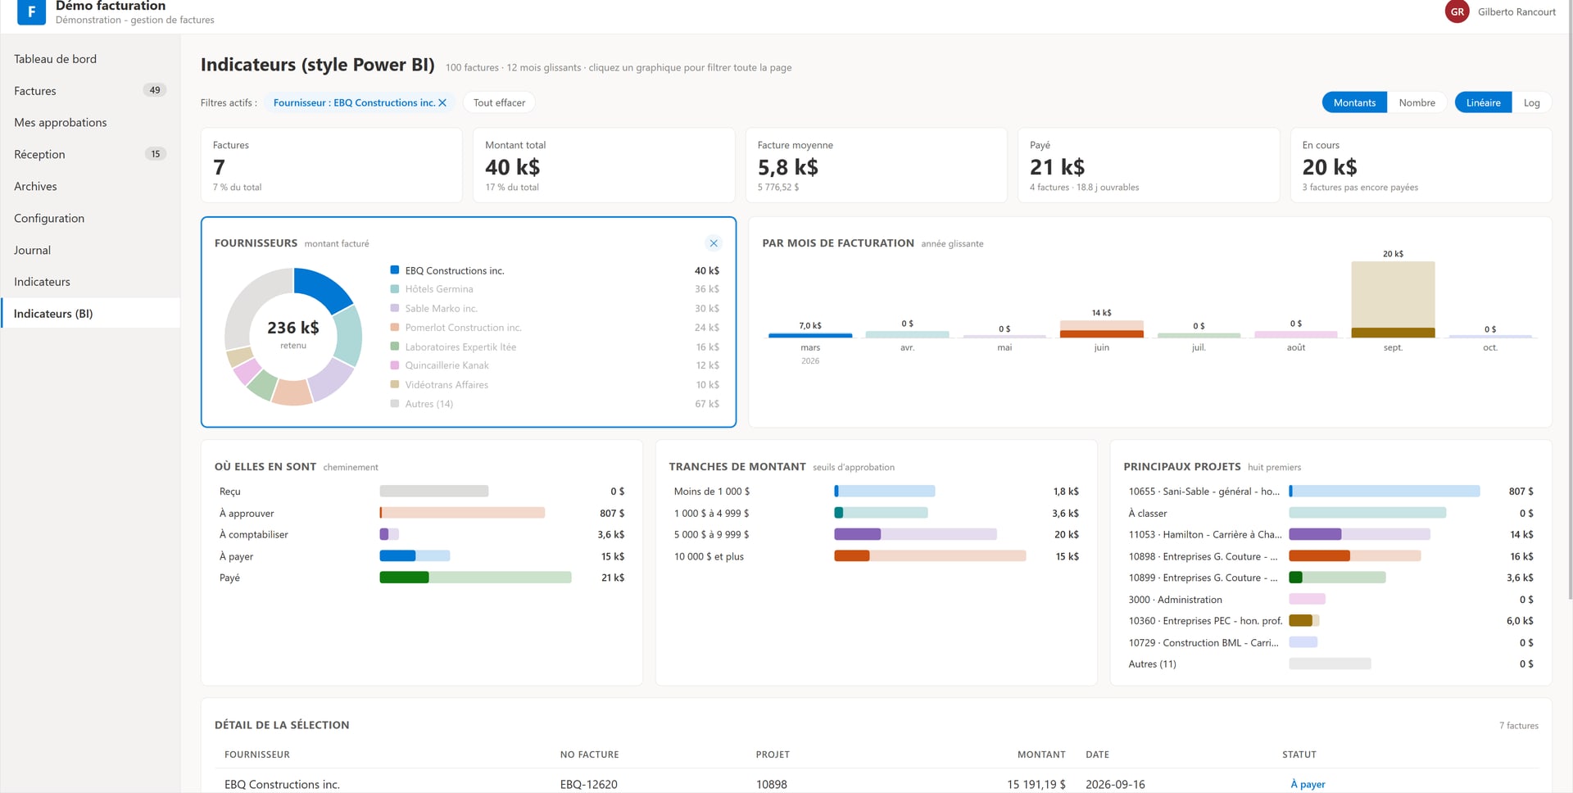Click the sept. bar in monthly chart
The width and height of the screenshot is (1573, 793).
pyautogui.click(x=1393, y=299)
